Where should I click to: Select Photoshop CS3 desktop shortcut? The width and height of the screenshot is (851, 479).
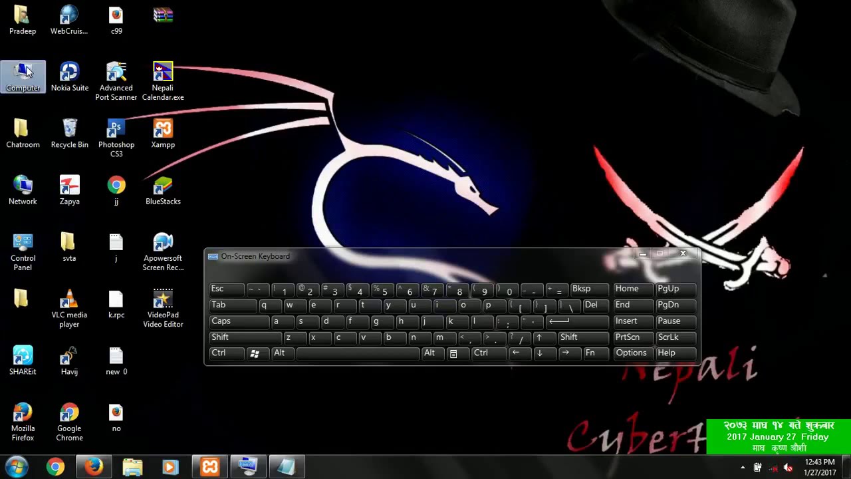pos(116,138)
